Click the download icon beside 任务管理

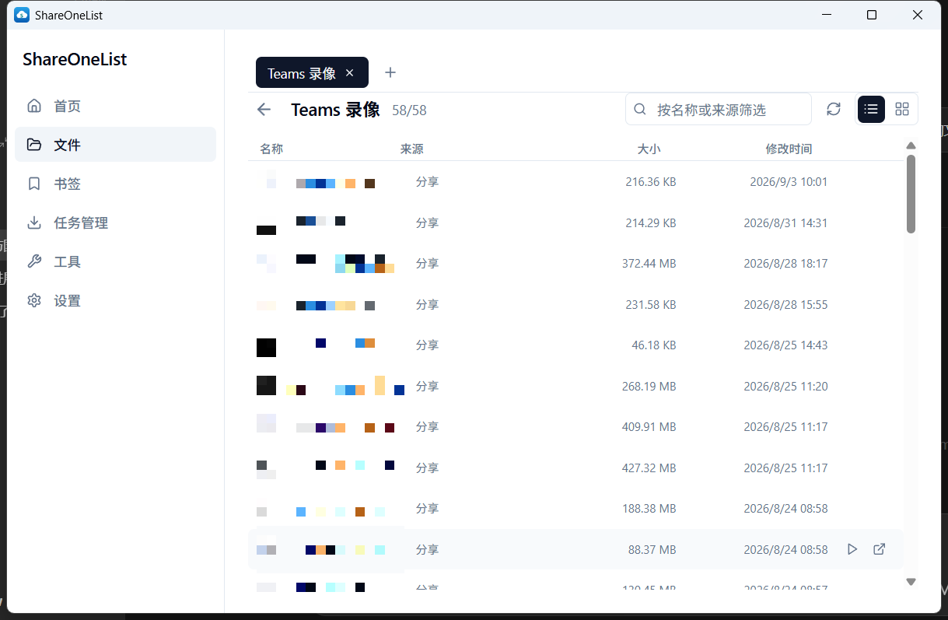(x=34, y=222)
